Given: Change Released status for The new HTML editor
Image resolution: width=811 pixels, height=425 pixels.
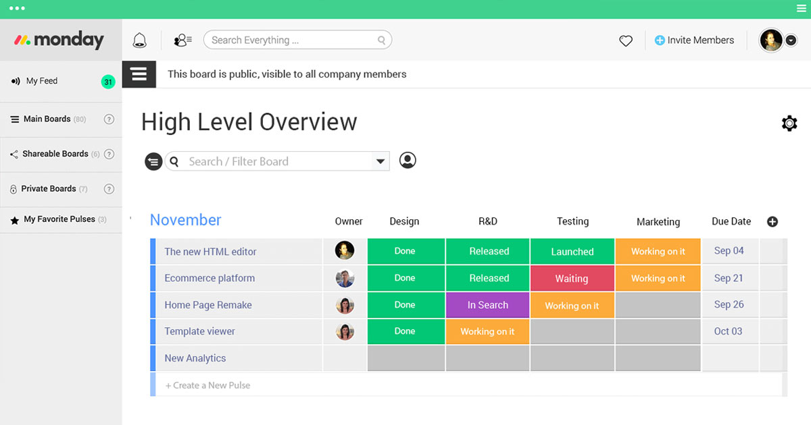Looking at the screenshot, I should point(488,251).
